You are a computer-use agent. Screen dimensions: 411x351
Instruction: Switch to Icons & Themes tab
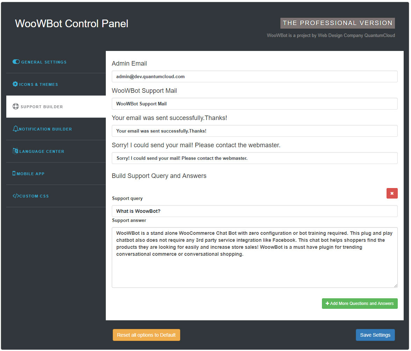coord(56,84)
